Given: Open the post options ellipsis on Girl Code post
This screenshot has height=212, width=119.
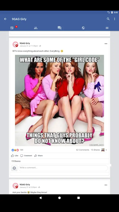Looking at the screenshot, I should pyautogui.click(x=106, y=44).
